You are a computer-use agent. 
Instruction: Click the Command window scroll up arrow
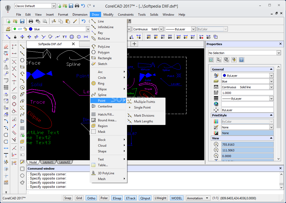281,174
